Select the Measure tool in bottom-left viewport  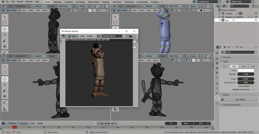click(5, 109)
